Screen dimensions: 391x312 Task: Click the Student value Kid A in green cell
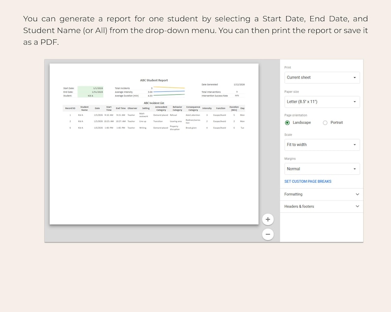(91, 96)
